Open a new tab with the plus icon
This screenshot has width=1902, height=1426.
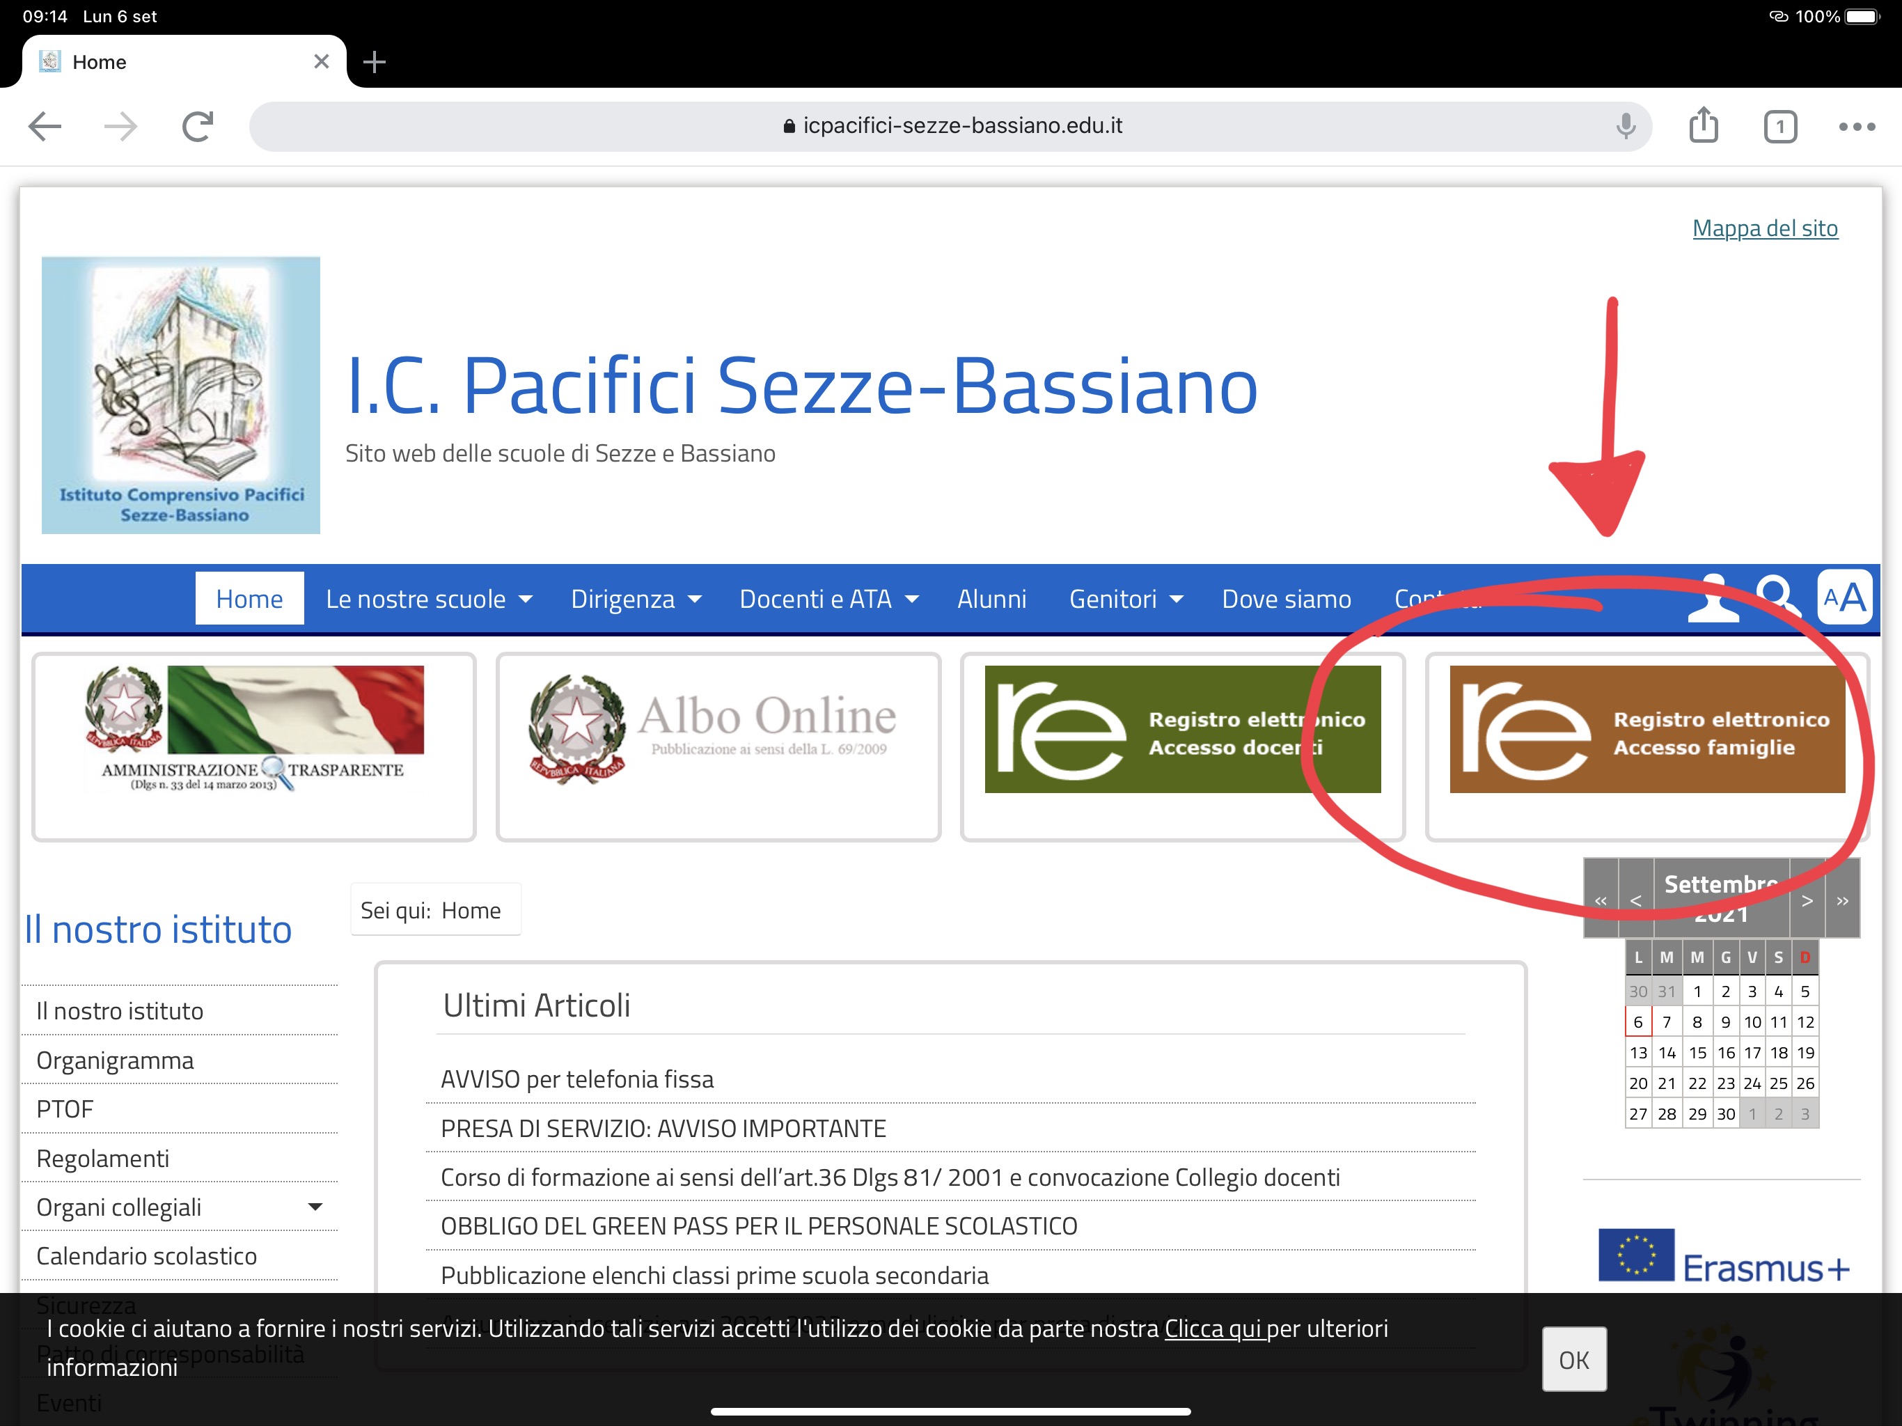click(374, 62)
